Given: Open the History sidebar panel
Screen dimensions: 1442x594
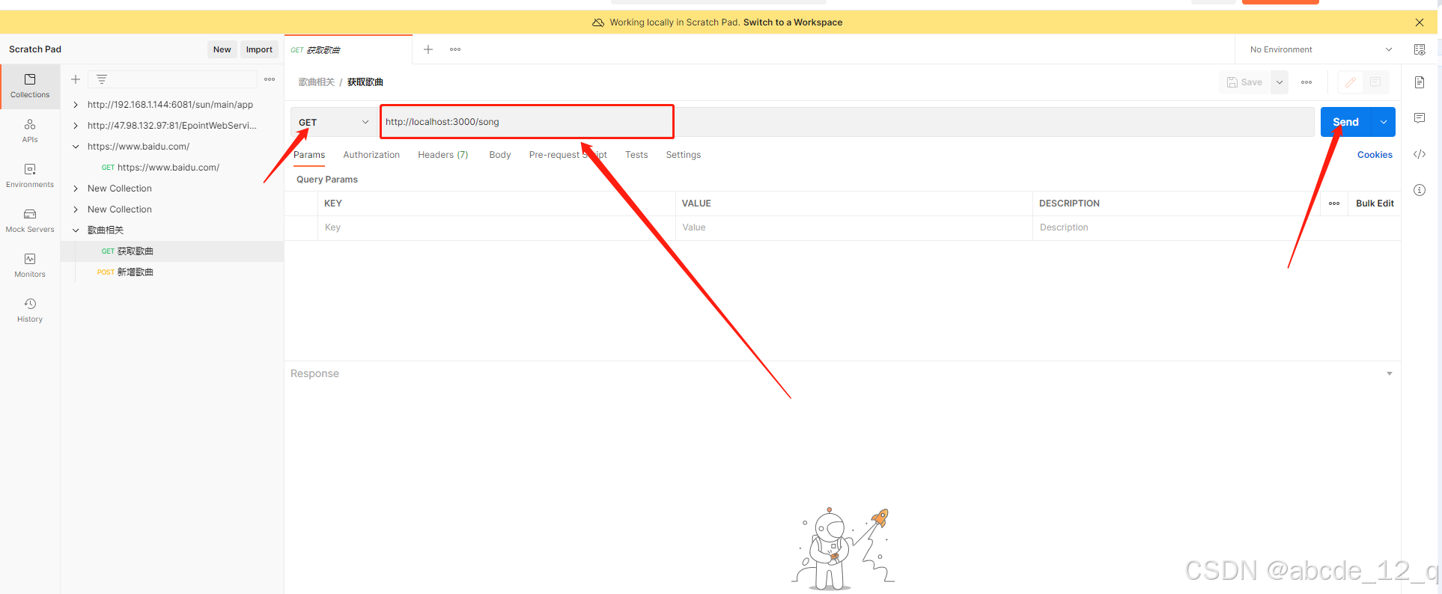Looking at the screenshot, I should [30, 310].
